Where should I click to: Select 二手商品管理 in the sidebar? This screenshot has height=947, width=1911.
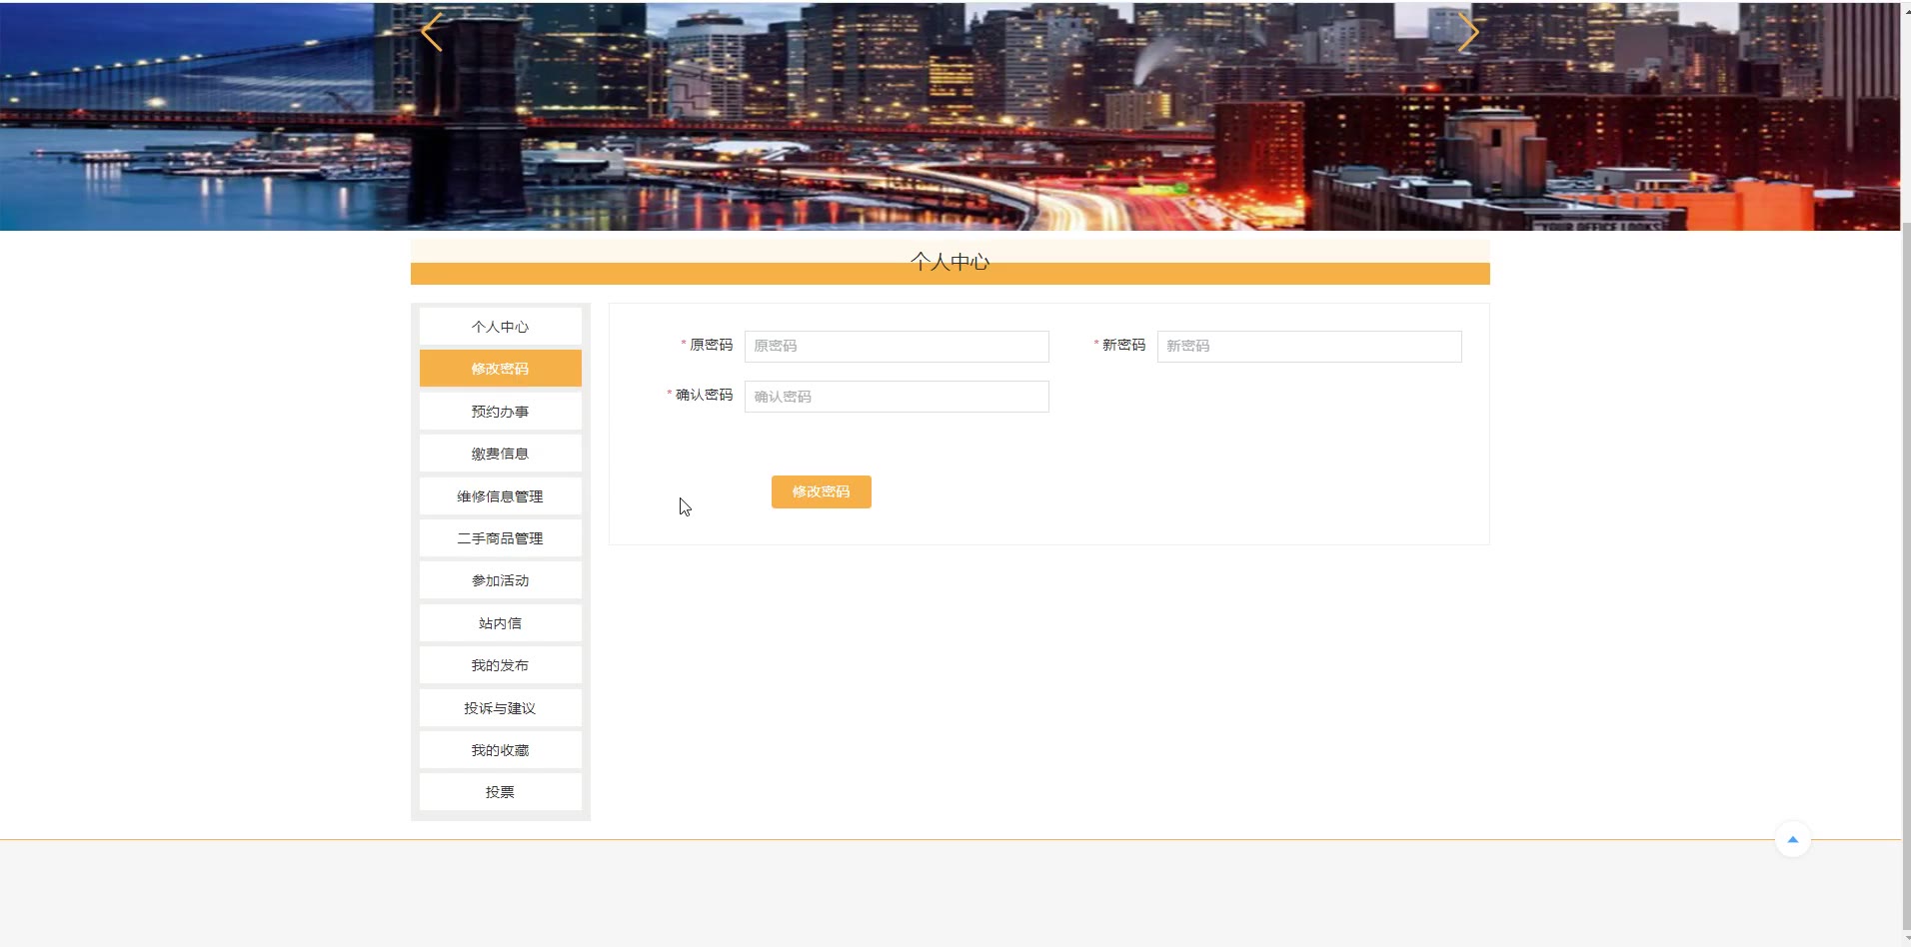click(x=500, y=538)
